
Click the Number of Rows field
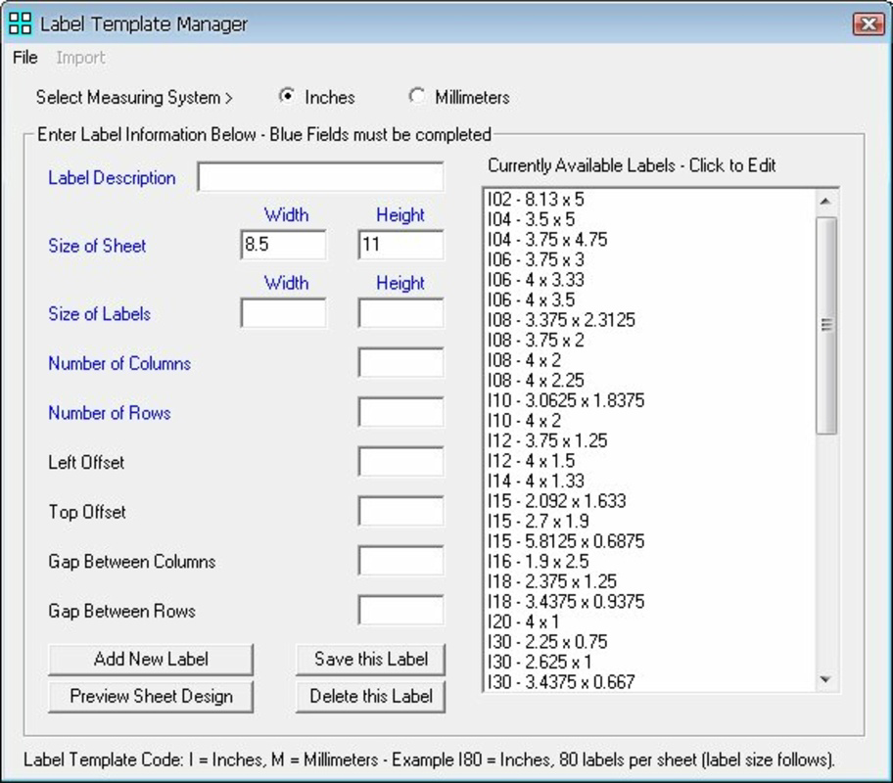click(x=400, y=412)
